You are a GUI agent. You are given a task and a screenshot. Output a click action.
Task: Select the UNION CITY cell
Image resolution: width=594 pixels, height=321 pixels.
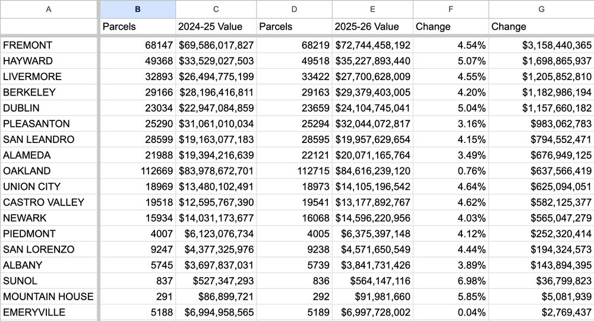[x=49, y=187]
